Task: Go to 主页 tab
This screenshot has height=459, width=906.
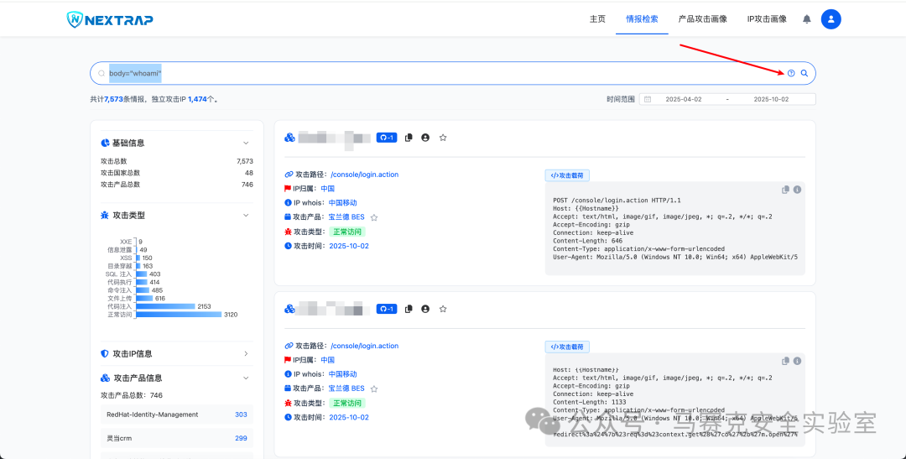Action: (597, 19)
